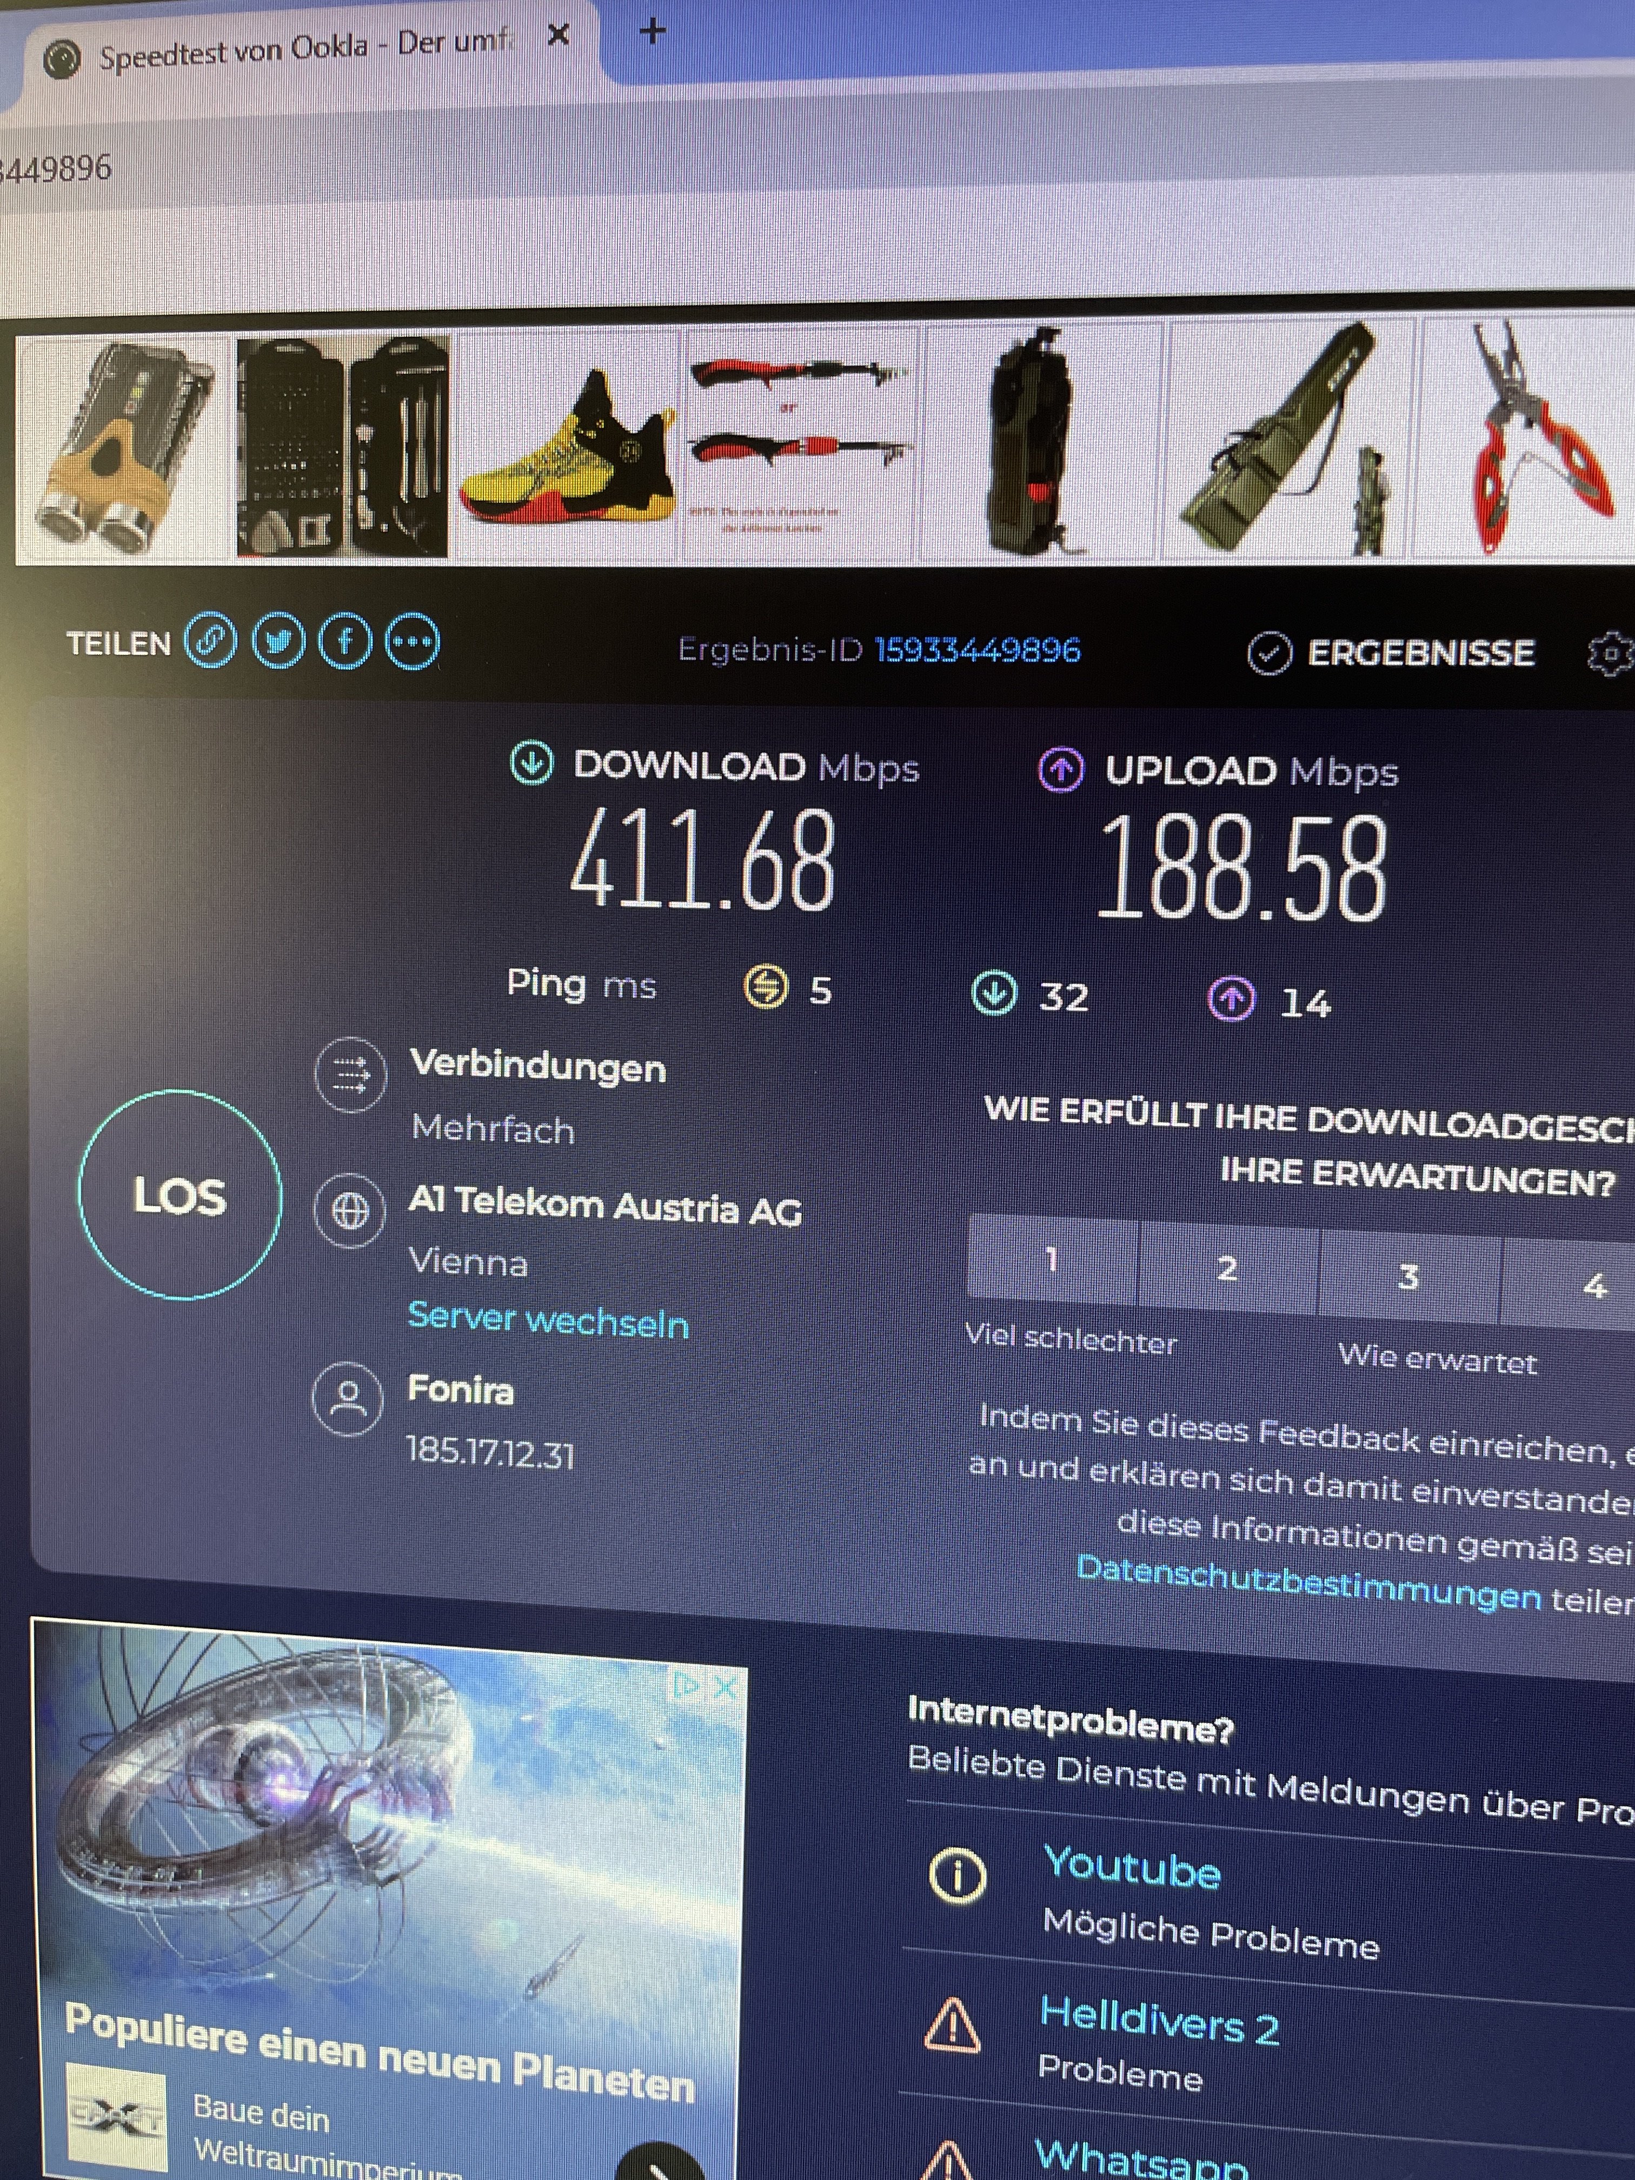Click the IP address 185.17.12.31

[490, 1453]
